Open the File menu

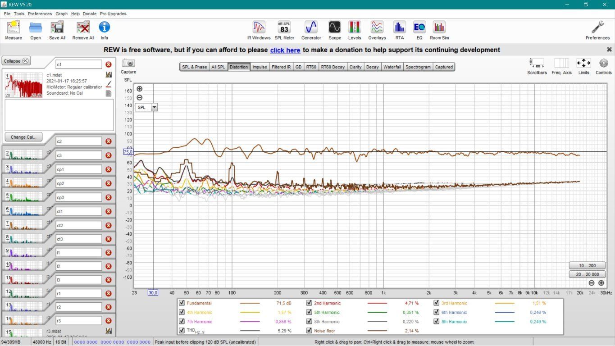pyautogui.click(x=7, y=14)
